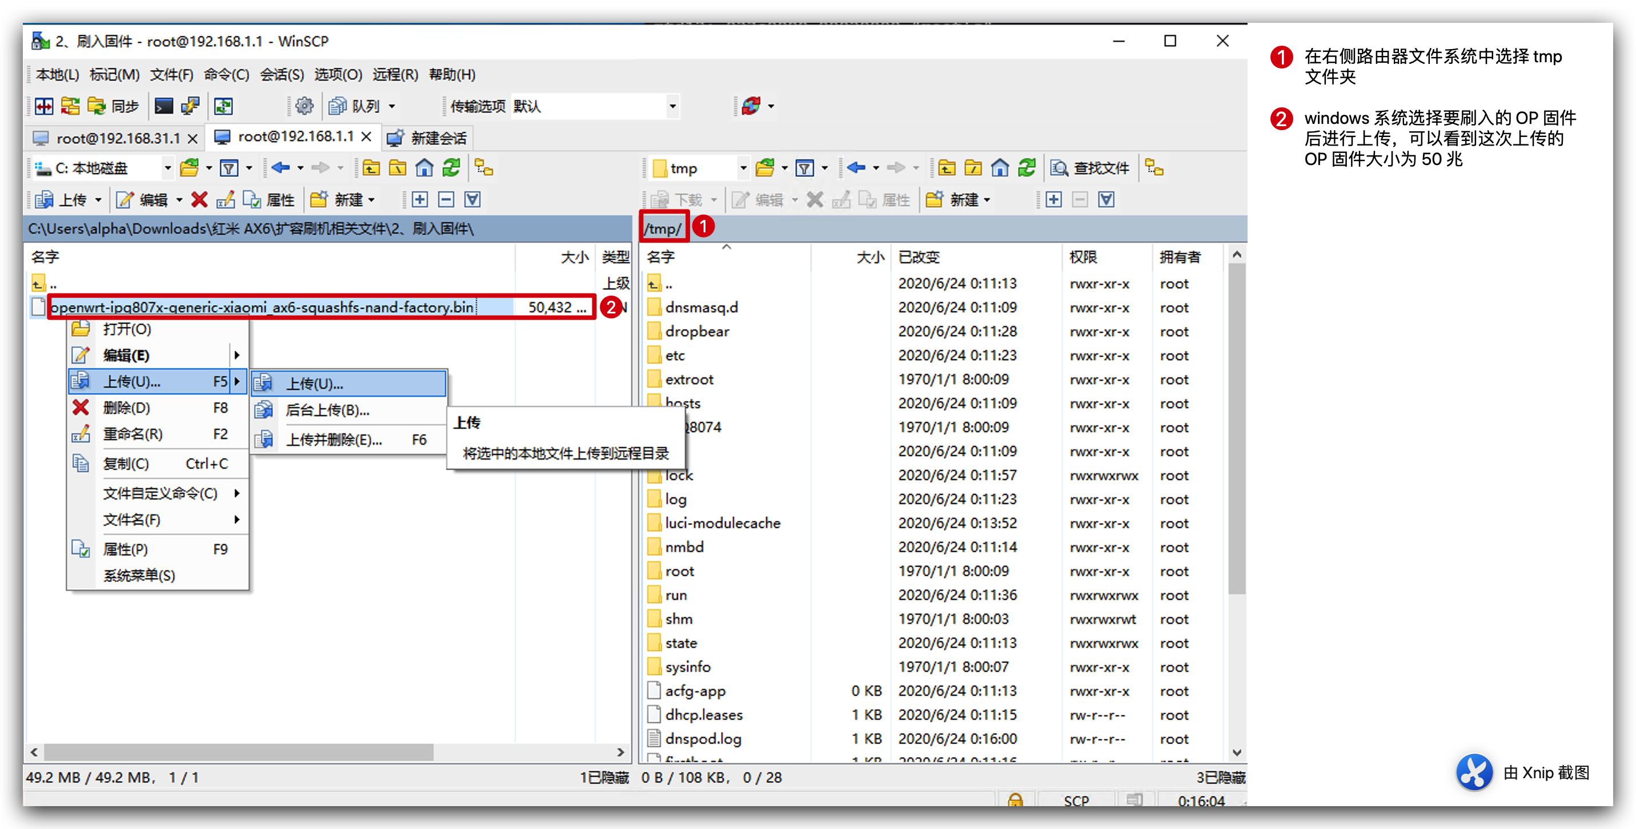Click the local panel unselect-files minus icon
The width and height of the screenshot is (1636, 829).
[x=446, y=200]
